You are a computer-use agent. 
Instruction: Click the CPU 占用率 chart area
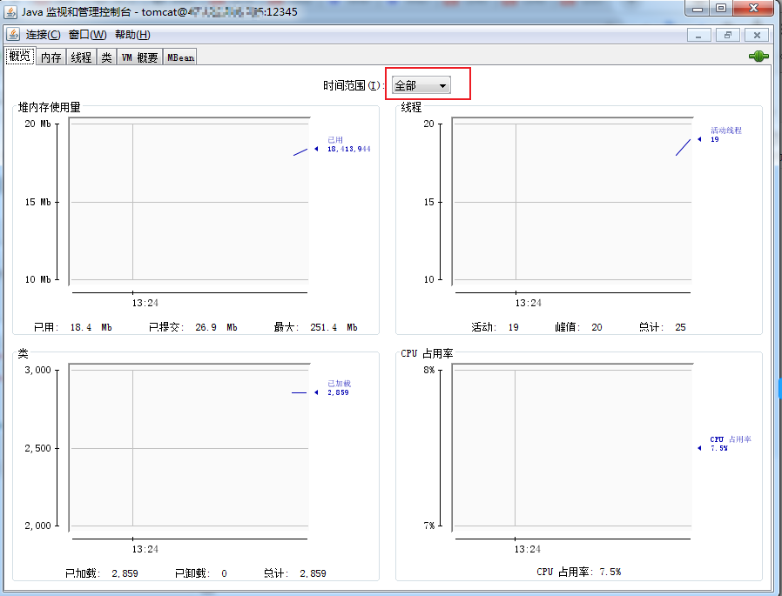572,448
